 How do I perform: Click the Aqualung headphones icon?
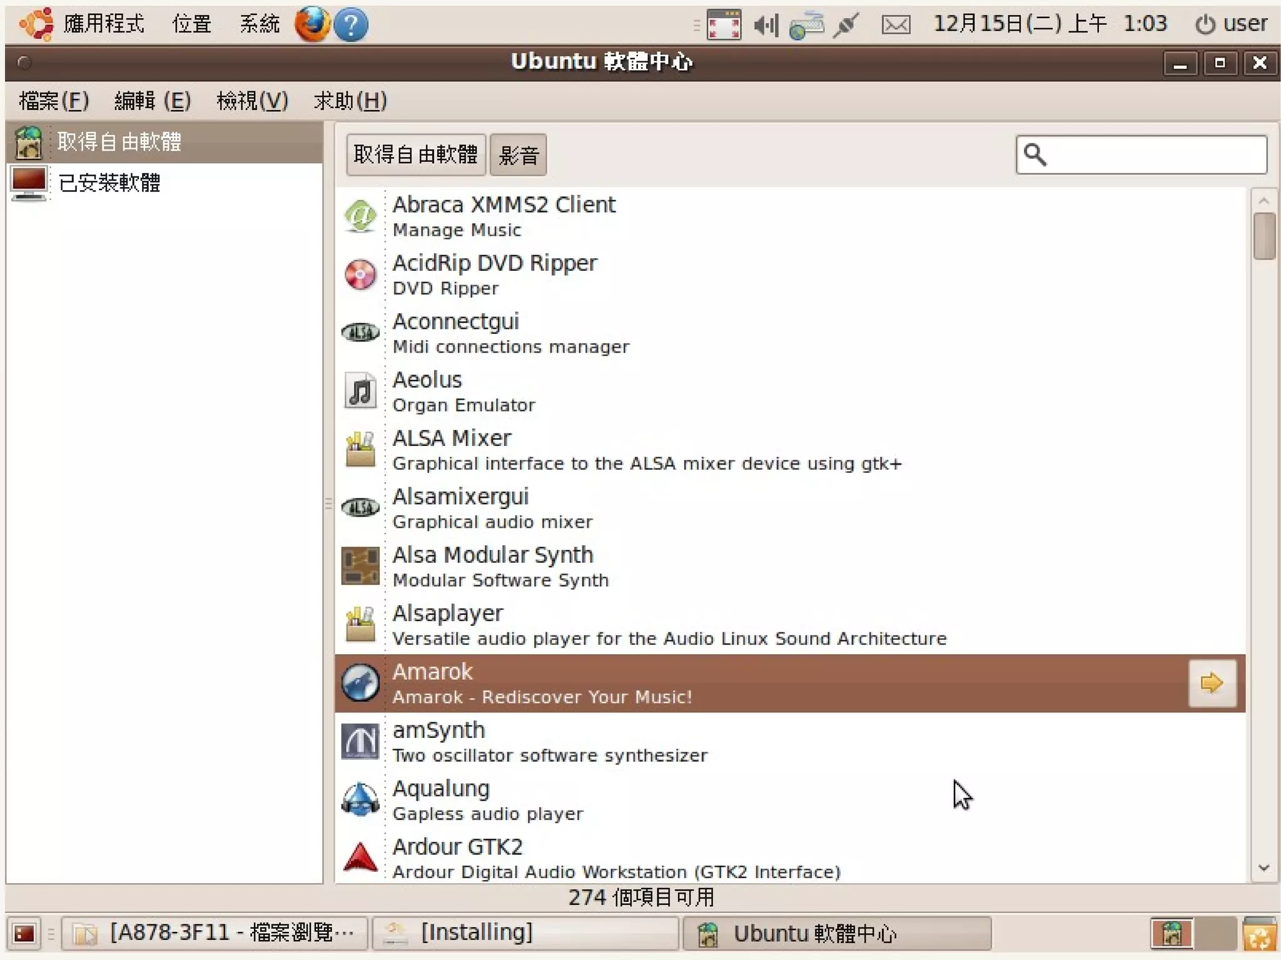[x=360, y=800]
